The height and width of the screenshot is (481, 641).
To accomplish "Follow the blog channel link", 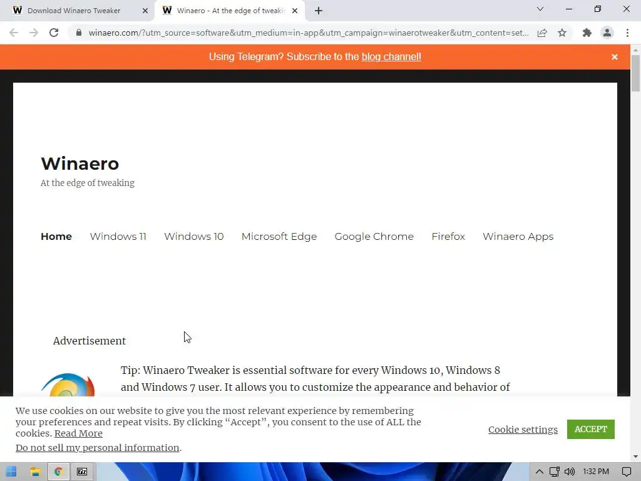I will click(391, 56).
